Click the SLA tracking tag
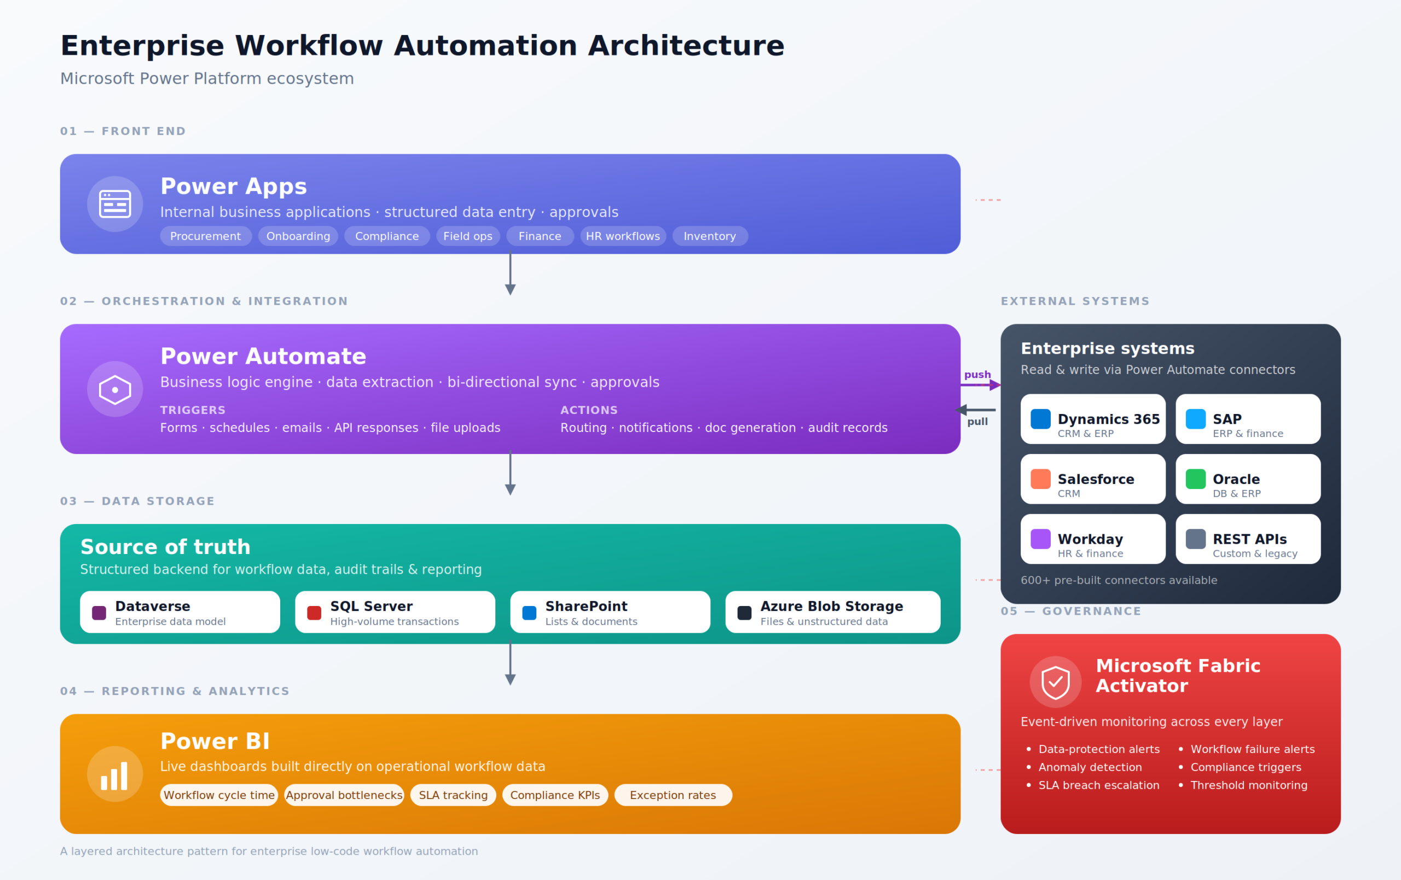 453,795
